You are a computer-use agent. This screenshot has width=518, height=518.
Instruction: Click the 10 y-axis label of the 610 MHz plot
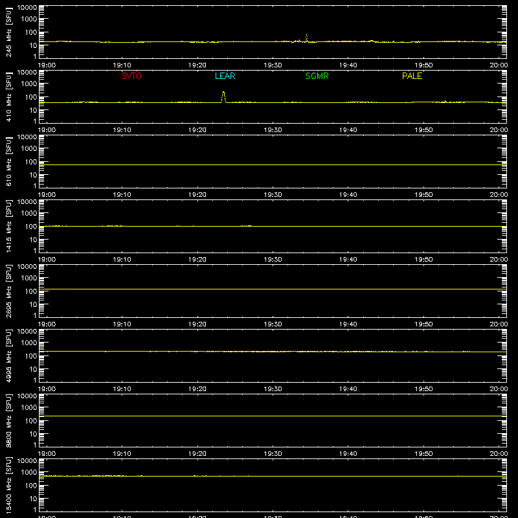pyautogui.click(x=33, y=175)
